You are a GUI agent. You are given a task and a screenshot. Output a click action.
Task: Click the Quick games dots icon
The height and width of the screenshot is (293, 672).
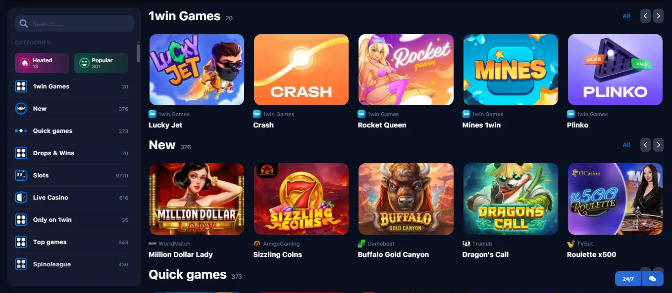point(21,131)
